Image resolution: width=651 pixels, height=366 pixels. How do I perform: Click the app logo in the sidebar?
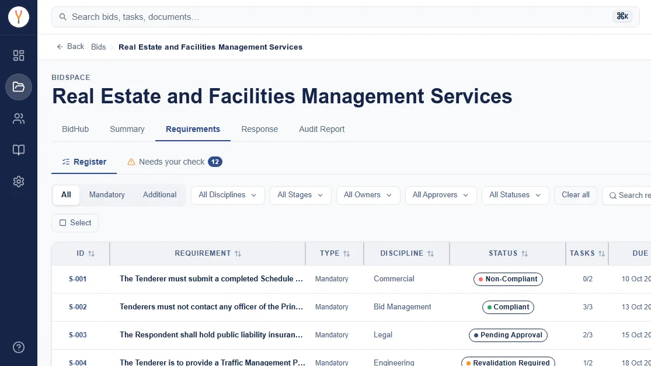point(19,17)
